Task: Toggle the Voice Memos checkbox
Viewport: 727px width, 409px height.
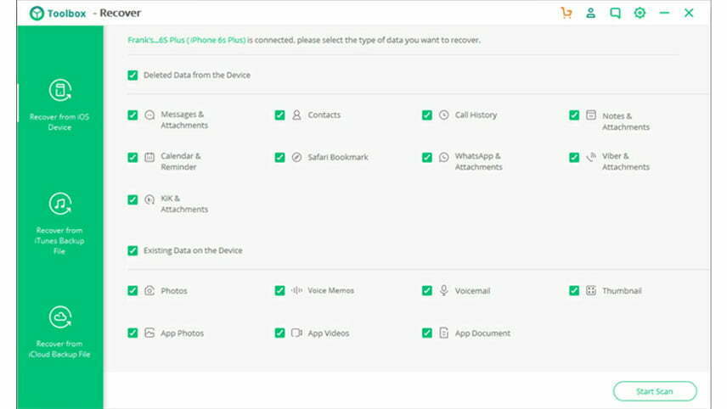Action: point(279,290)
